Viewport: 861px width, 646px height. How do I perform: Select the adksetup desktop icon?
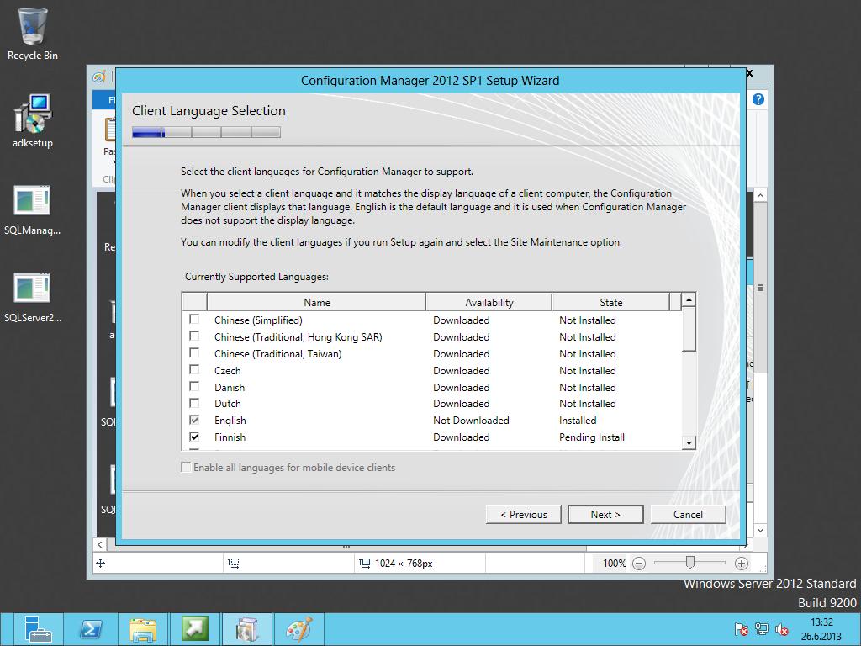(x=33, y=121)
